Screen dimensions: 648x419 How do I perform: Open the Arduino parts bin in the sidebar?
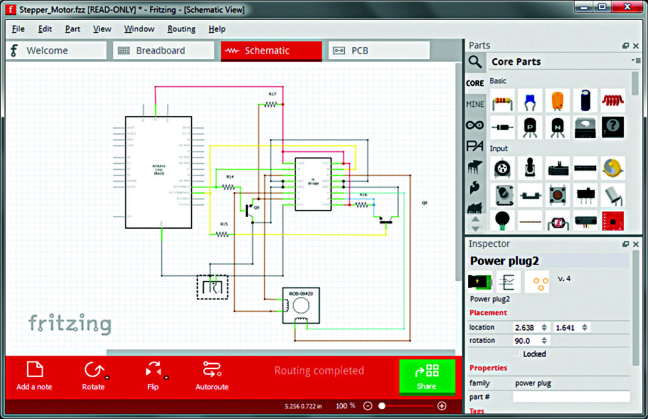click(475, 124)
